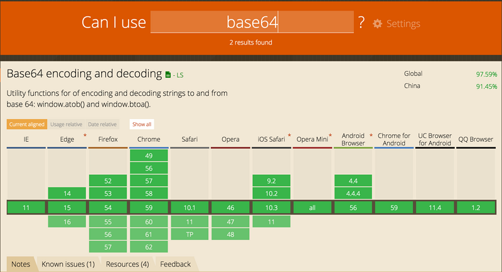This screenshot has width=502, height=272.
Task: Click the Edge 16 support cell
Action: pyautogui.click(x=67, y=222)
